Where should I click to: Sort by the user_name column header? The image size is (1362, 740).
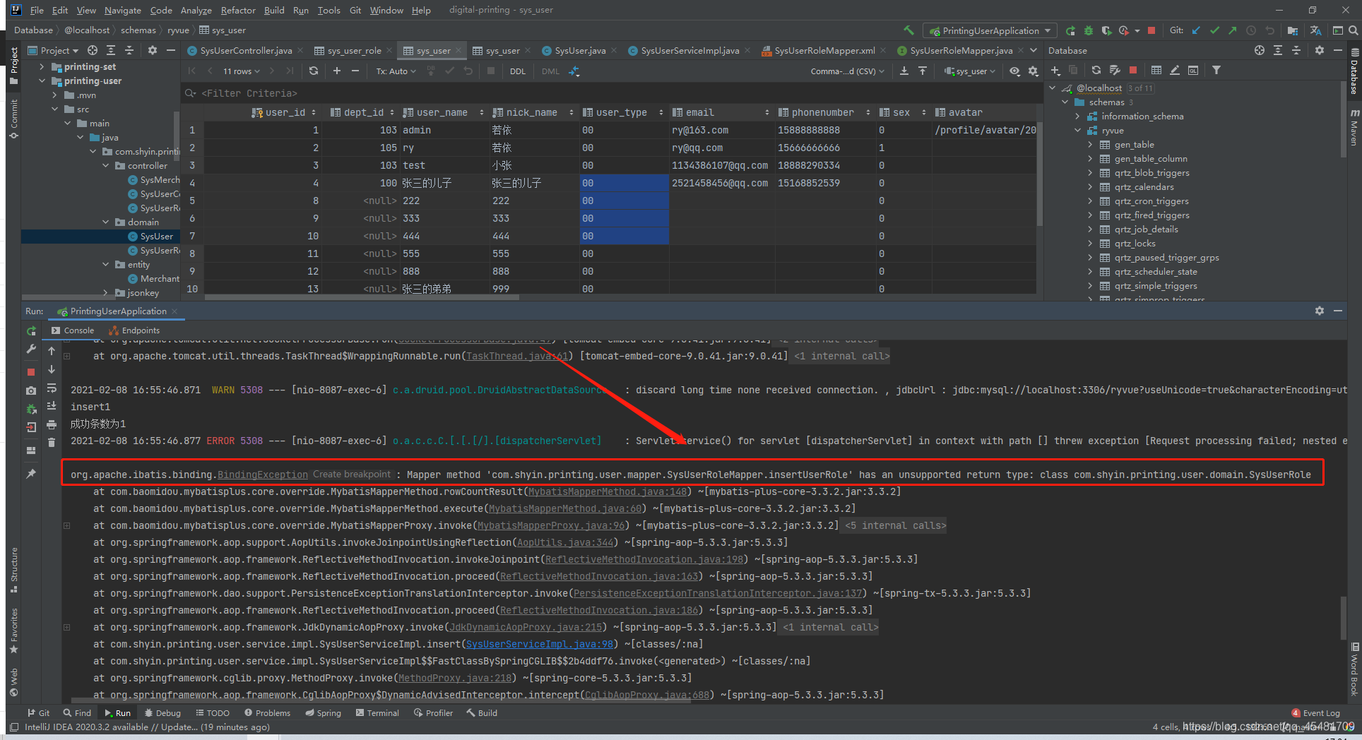pyautogui.click(x=442, y=112)
